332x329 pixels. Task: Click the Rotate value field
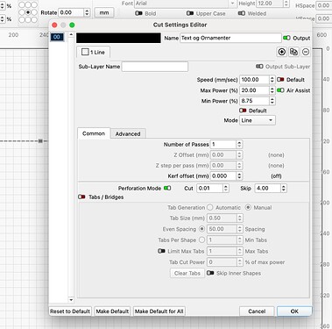(x=71, y=12)
